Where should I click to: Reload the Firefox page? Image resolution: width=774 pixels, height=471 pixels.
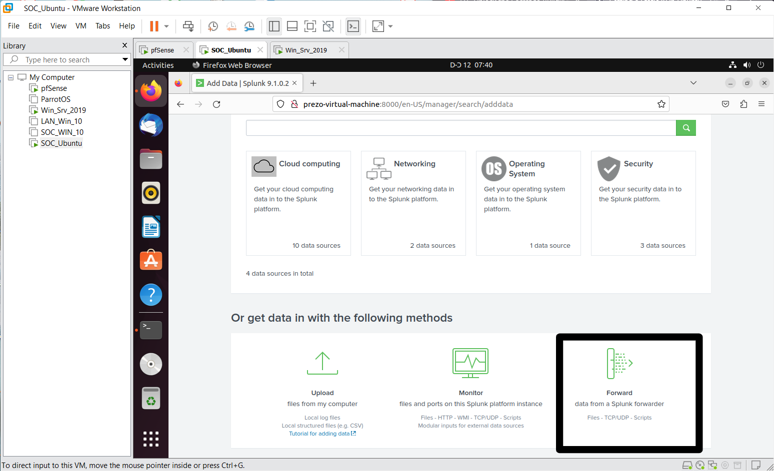(x=216, y=104)
